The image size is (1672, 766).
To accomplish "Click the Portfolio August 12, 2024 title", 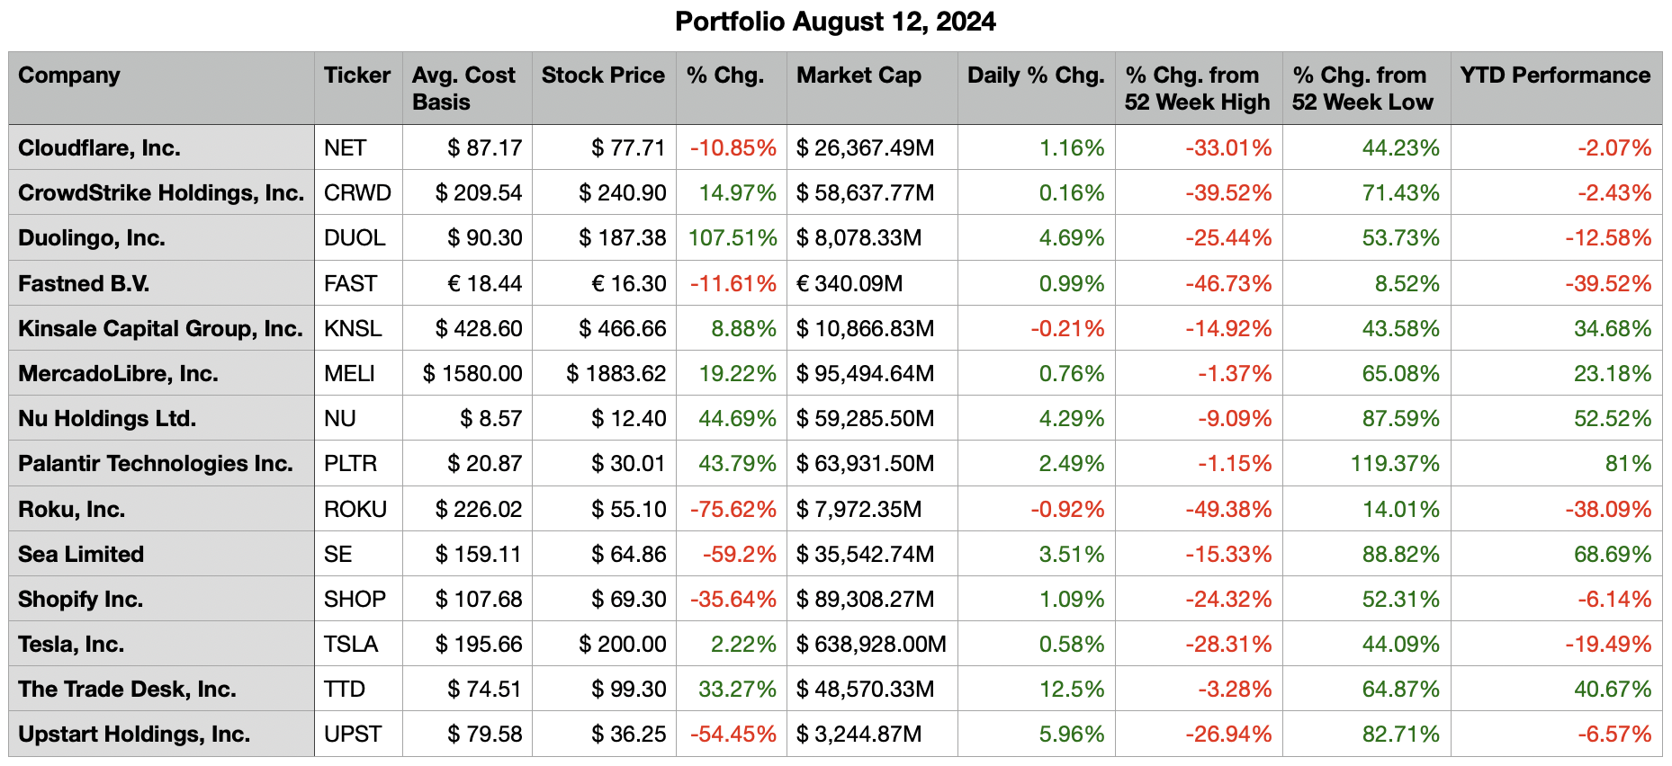I will pyautogui.click(x=835, y=22).
